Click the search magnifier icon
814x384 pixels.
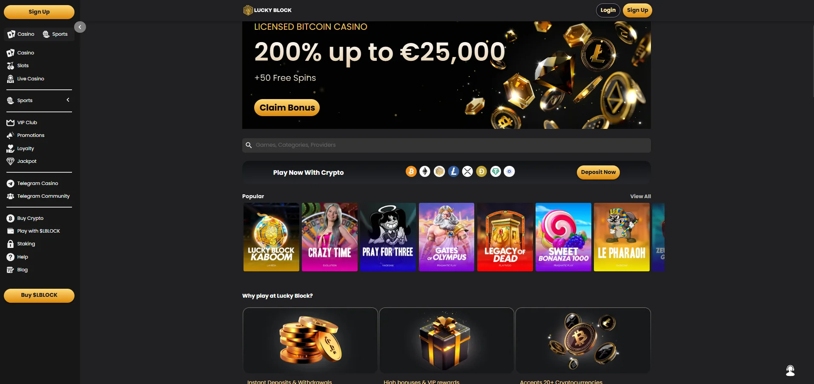coord(249,145)
